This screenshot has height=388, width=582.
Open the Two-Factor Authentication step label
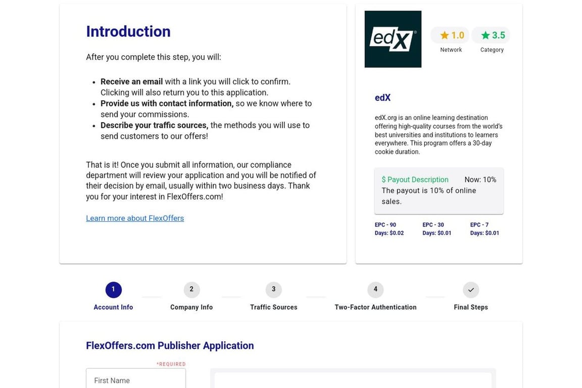click(375, 307)
